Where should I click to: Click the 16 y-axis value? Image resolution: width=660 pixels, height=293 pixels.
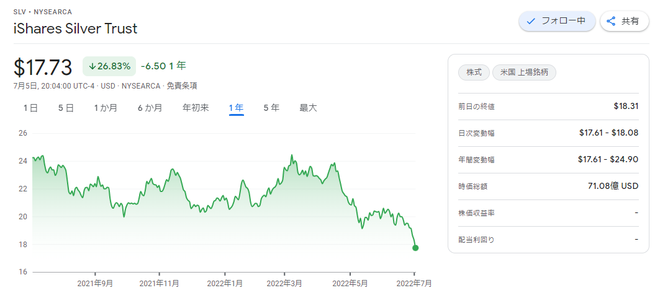click(x=23, y=272)
